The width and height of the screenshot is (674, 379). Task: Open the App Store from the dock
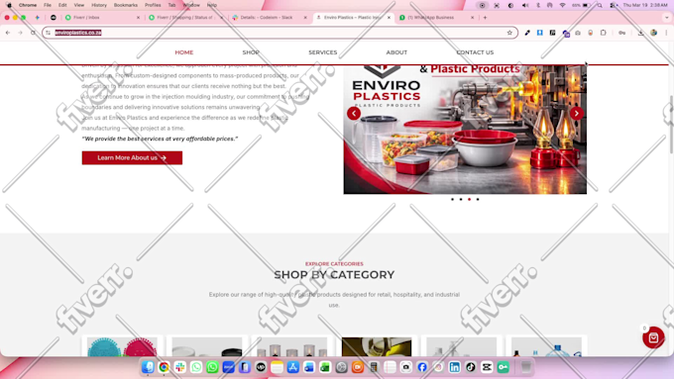pos(293,367)
